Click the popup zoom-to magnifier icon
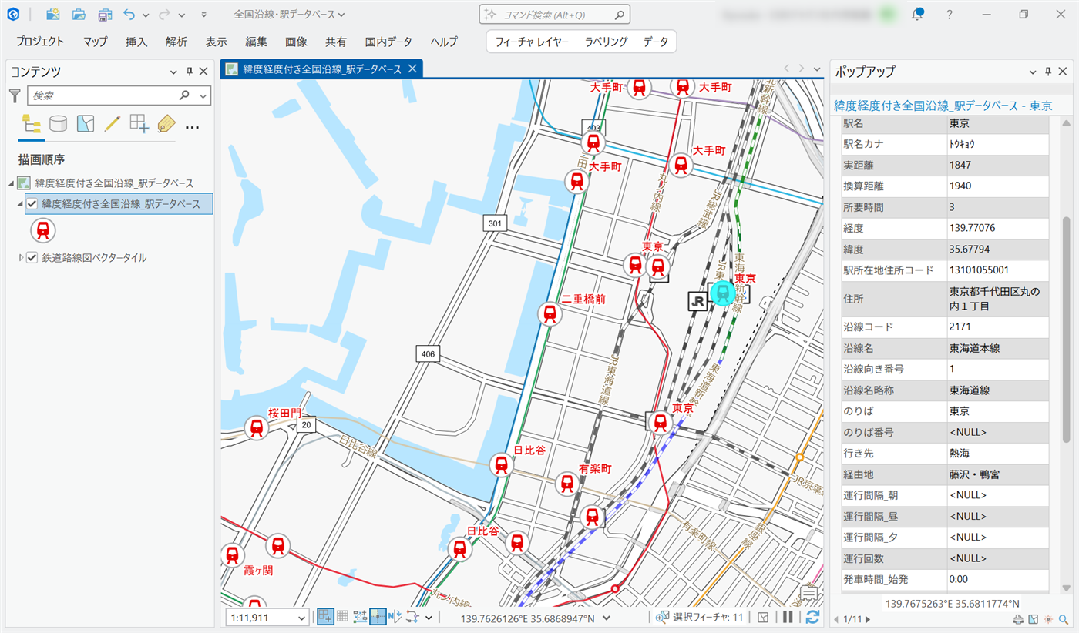The height and width of the screenshot is (633, 1079). click(x=1064, y=619)
